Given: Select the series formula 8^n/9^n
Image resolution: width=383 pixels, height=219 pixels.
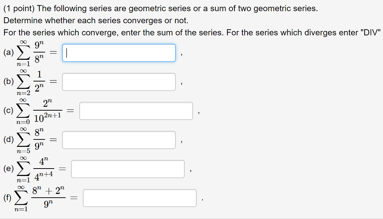Looking at the screenshot, I should point(38,139).
